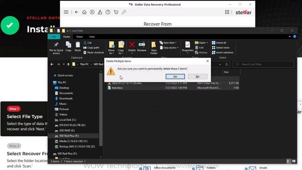Open the File tab in Explorer
This screenshot has height=170, width=302.
pyautogui.click(x=54, y=37)
